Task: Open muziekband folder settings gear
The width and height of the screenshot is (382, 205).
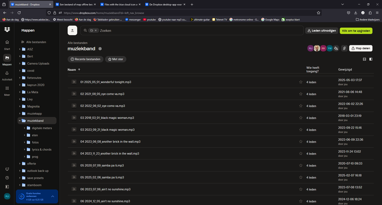Action: click(100, 49)
